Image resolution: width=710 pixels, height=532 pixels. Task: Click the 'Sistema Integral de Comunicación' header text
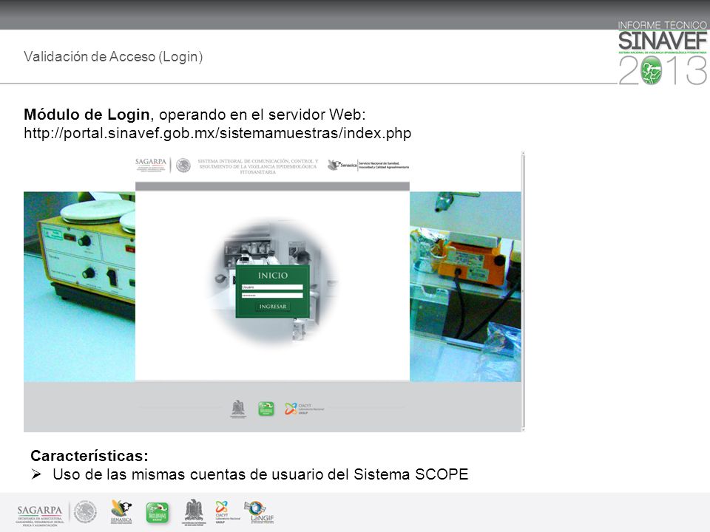(x=258, y=166)
